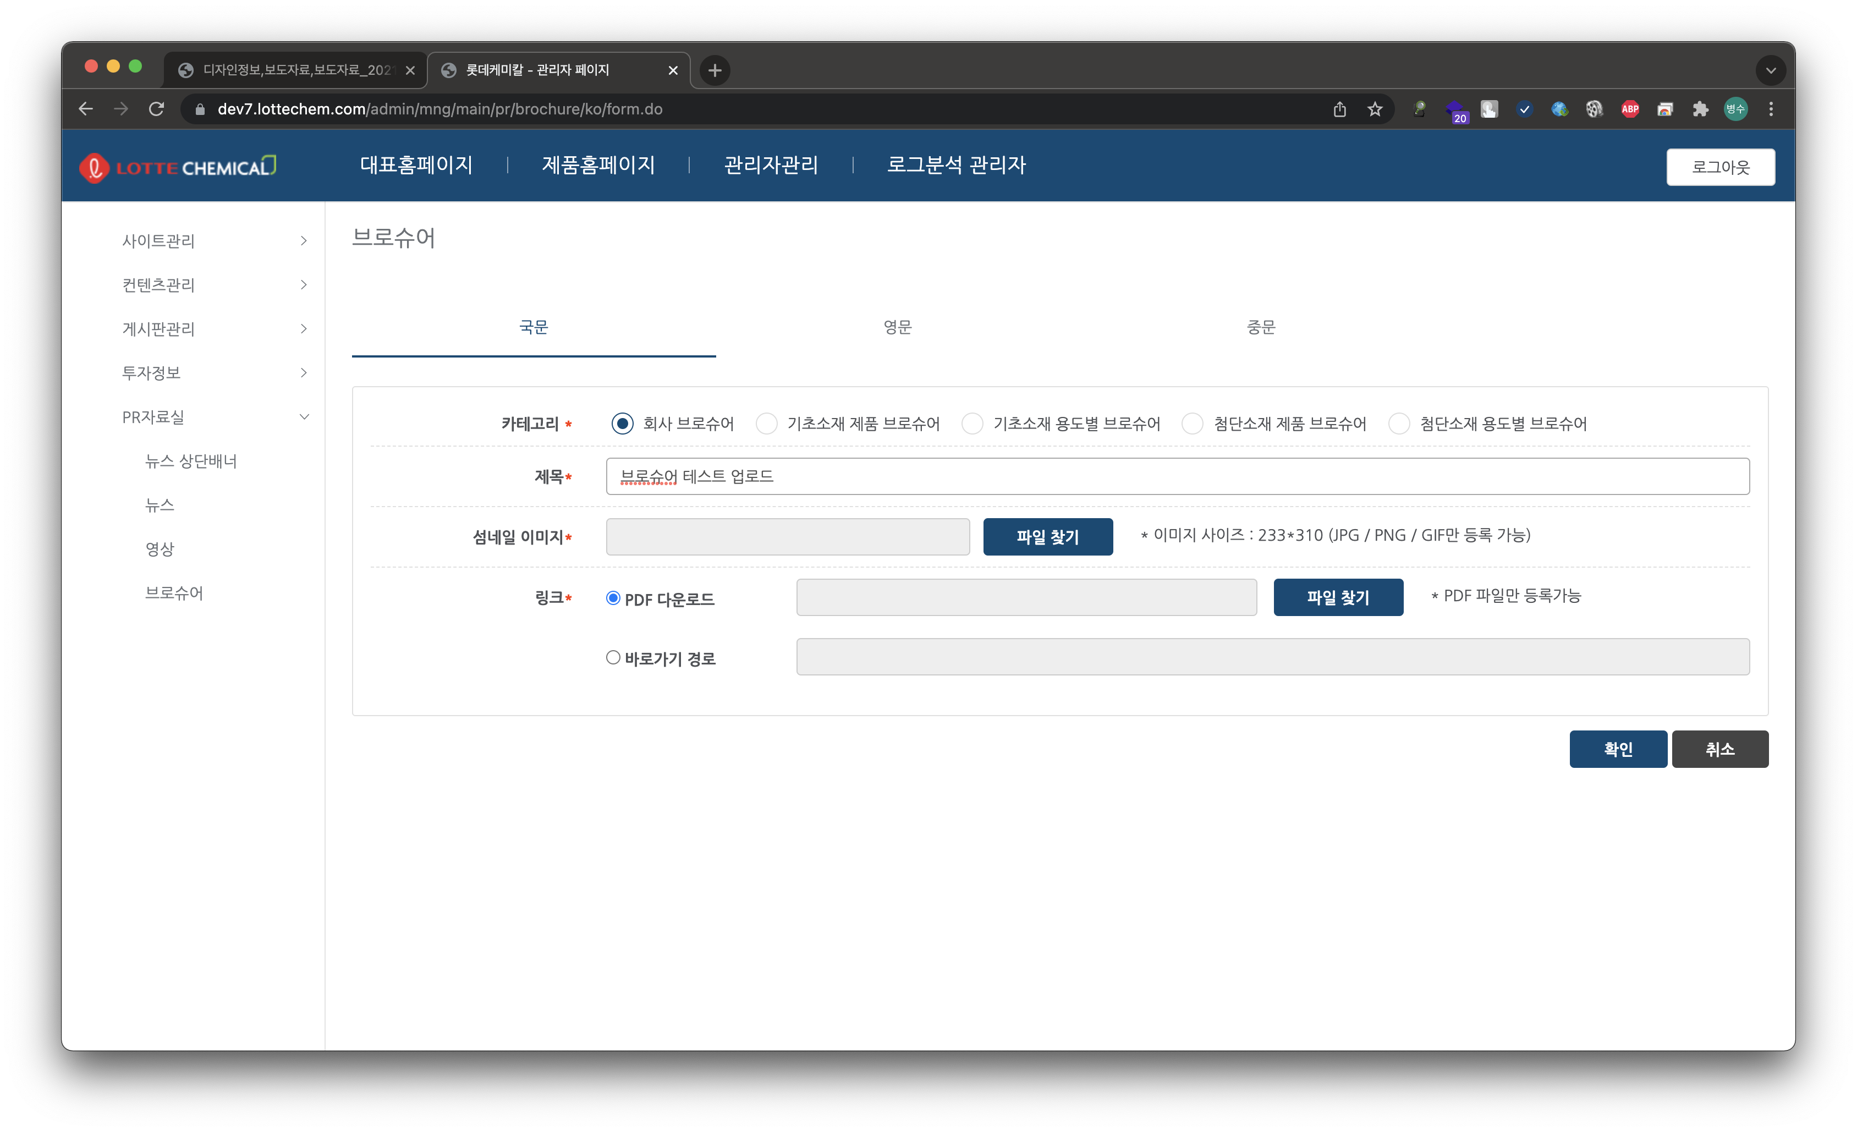Screen dimensions: 1857x1132
Task: Click the share page icon in address bar
Action: point(1339,109)
